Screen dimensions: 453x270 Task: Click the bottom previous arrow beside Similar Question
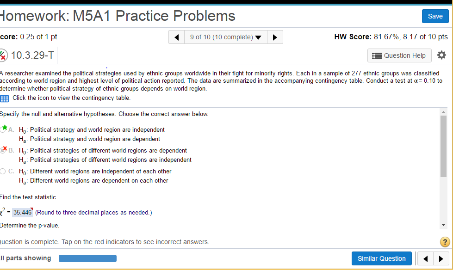coord(425,258)
